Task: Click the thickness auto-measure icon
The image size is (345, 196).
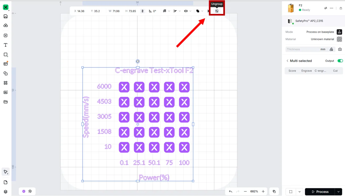Action: click(331, 49)
